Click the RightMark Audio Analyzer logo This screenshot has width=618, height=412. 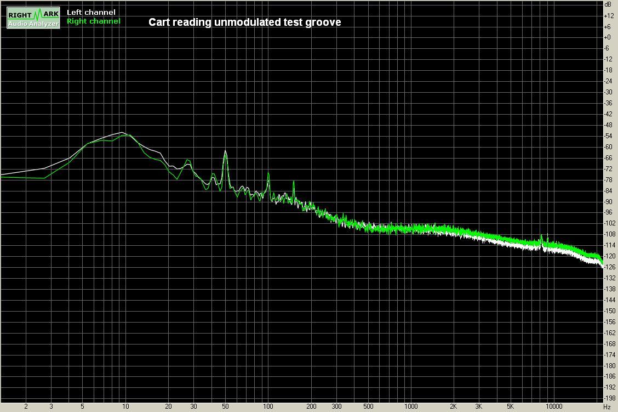tap(33, 18)
